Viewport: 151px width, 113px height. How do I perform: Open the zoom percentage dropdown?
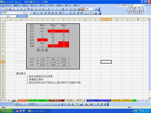point(94,9)
